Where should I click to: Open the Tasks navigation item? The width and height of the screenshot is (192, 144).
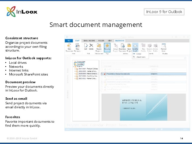123,125
